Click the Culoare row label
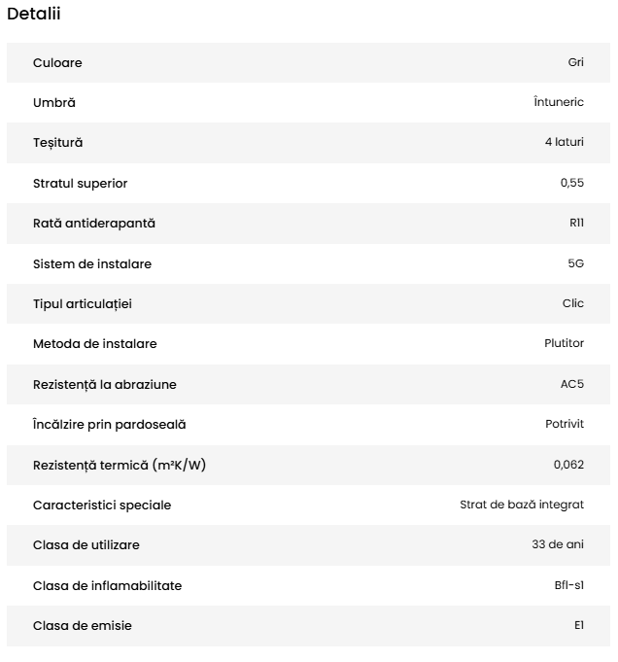 click(57, 63)
